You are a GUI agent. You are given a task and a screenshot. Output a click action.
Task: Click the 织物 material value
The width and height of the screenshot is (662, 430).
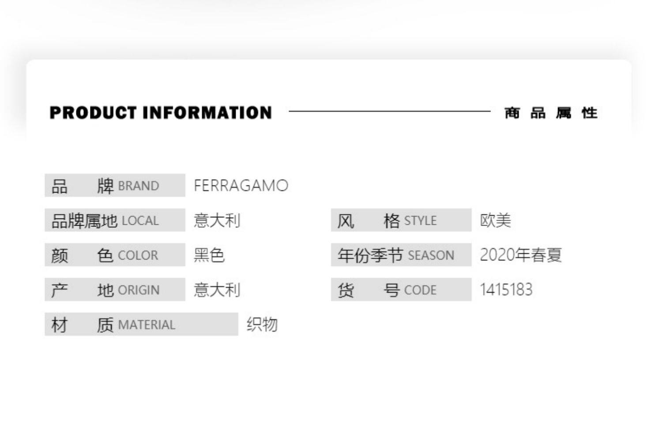[262, 324]
